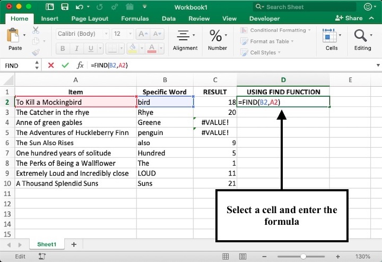
Task: Click the Name Box stepper arrows
Action: (37, 65)
